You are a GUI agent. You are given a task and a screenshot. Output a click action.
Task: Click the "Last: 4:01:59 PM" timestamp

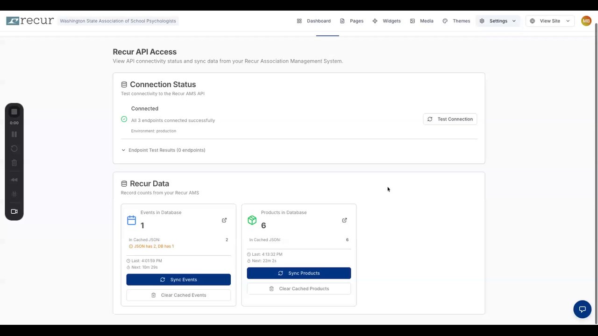pyautogui.click(x=144, y=261)
